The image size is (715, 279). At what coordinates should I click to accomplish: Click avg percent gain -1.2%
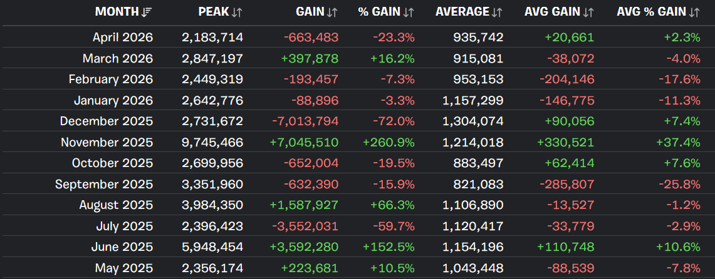tap(682, 205)
